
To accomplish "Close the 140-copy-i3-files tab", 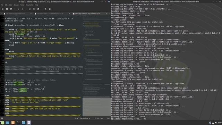I will tap(106, 14).
